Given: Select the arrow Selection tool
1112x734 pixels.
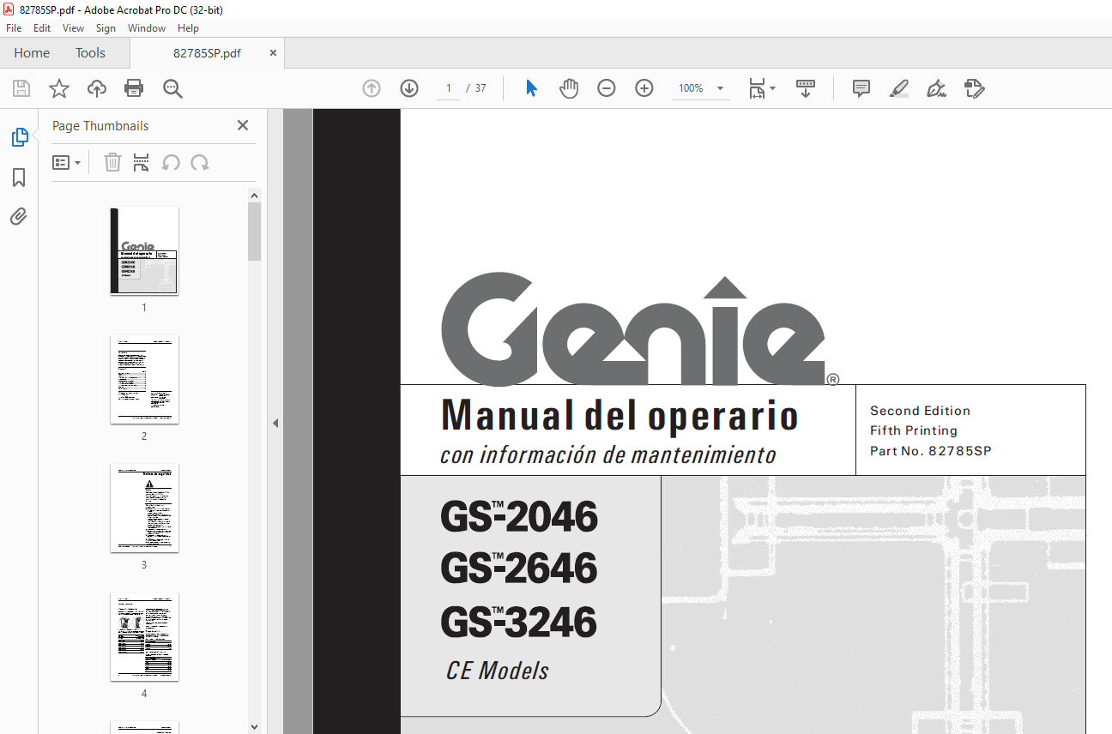Looking at the screenshot, I should coord(531,88).
